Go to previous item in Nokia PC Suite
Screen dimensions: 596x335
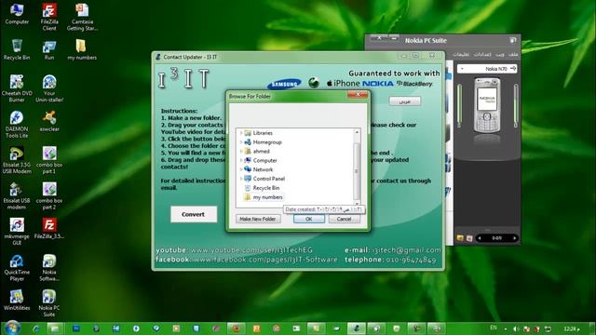(480, 238)
